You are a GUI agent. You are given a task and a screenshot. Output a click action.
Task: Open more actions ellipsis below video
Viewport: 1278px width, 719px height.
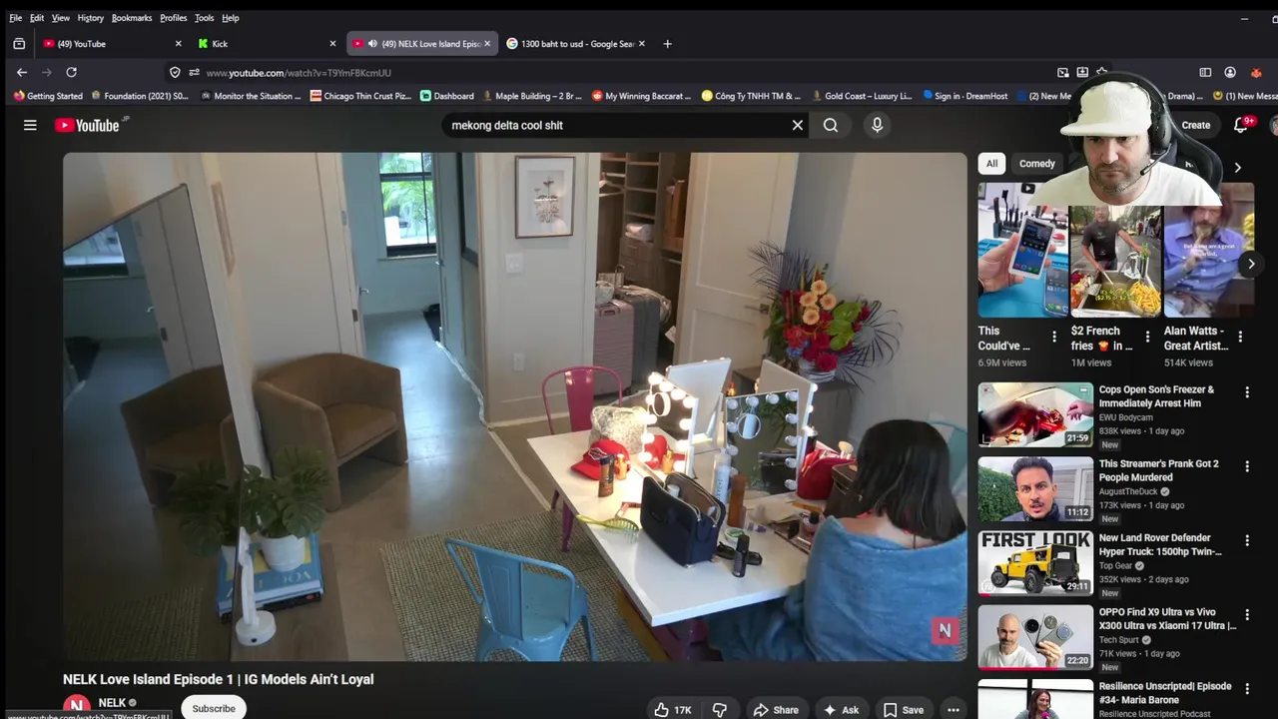coord(954,710)
